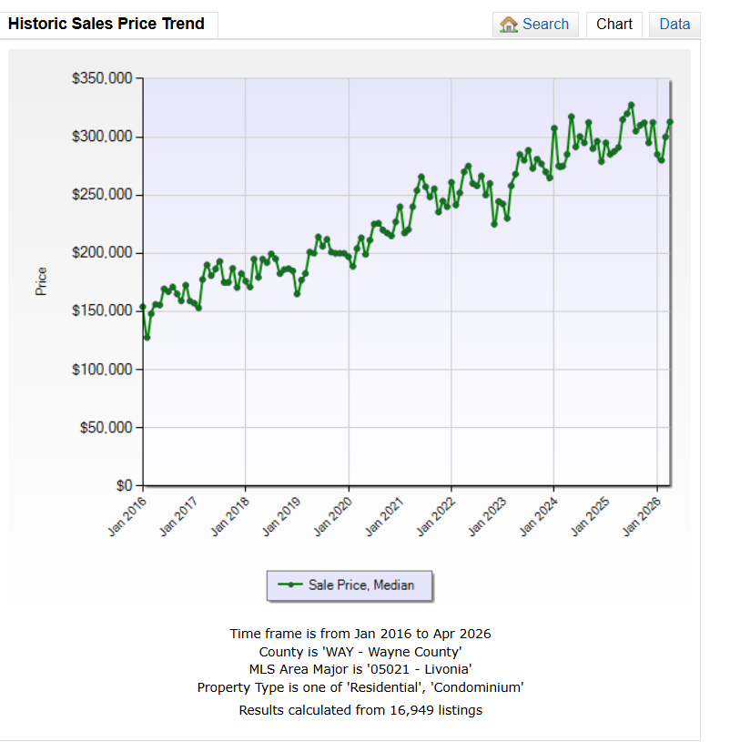Switch to the Data tab
This screenshot has width=730, height=742.
click(674, 25)
